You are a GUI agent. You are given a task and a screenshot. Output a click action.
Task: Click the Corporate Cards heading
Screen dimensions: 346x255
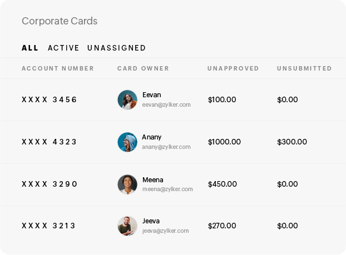(x=60, y=21)
